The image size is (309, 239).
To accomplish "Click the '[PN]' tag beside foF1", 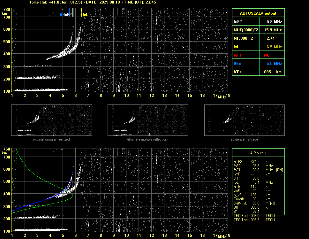I will (x=279, y=170).
